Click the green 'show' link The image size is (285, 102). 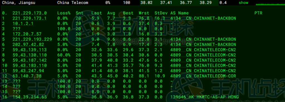(x=243, y=3)
